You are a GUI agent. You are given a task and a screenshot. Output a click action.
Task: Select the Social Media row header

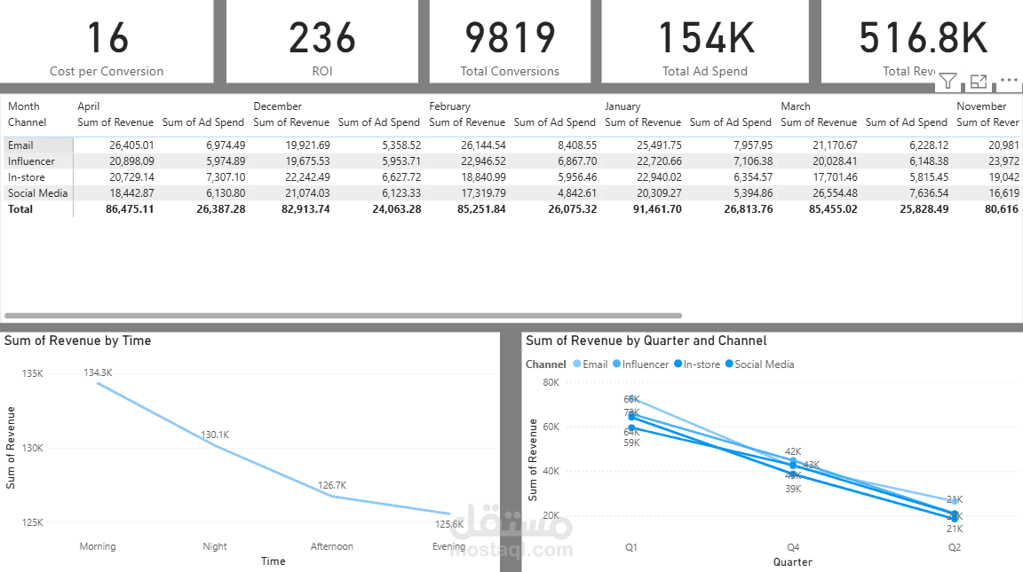38,192
